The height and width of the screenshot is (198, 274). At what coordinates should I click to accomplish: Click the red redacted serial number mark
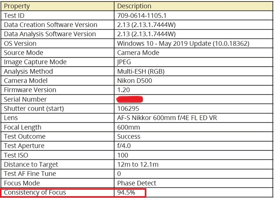[x=129, y=99]
